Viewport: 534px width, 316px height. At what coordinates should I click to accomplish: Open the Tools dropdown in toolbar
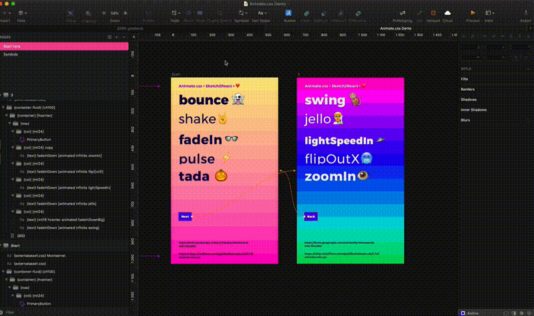[x=176, y=13]
